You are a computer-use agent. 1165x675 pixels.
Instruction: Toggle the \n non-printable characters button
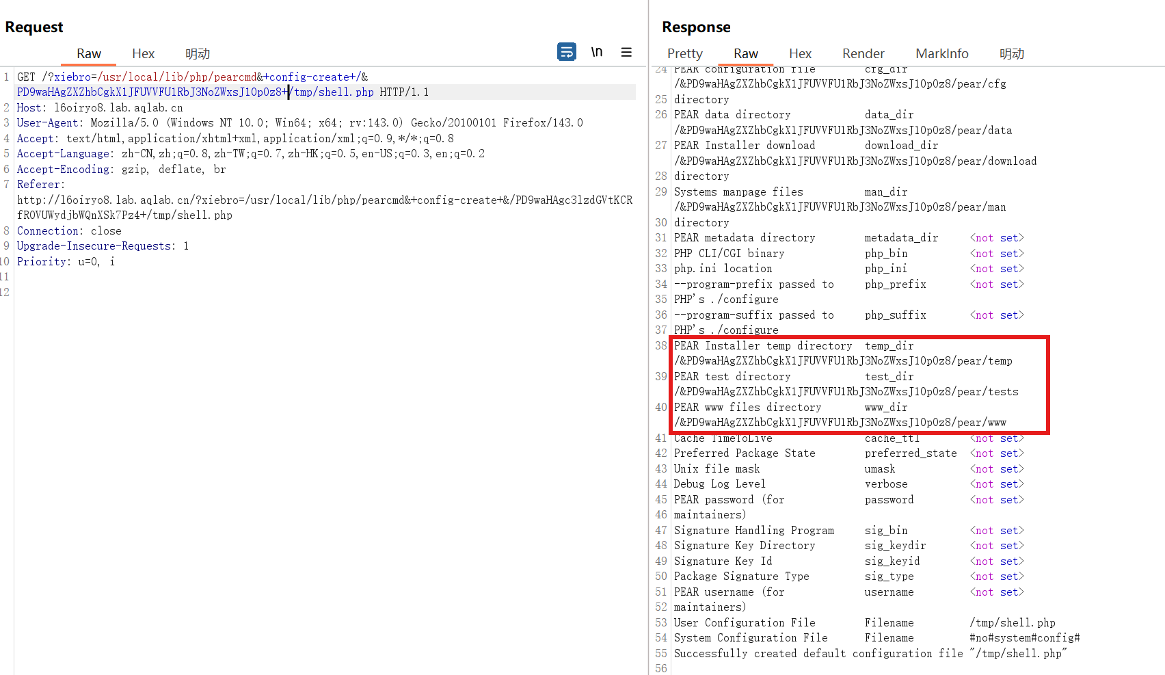pos(597,52)
